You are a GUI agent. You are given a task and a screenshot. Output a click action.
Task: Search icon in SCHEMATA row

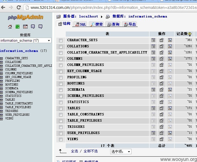170,90
